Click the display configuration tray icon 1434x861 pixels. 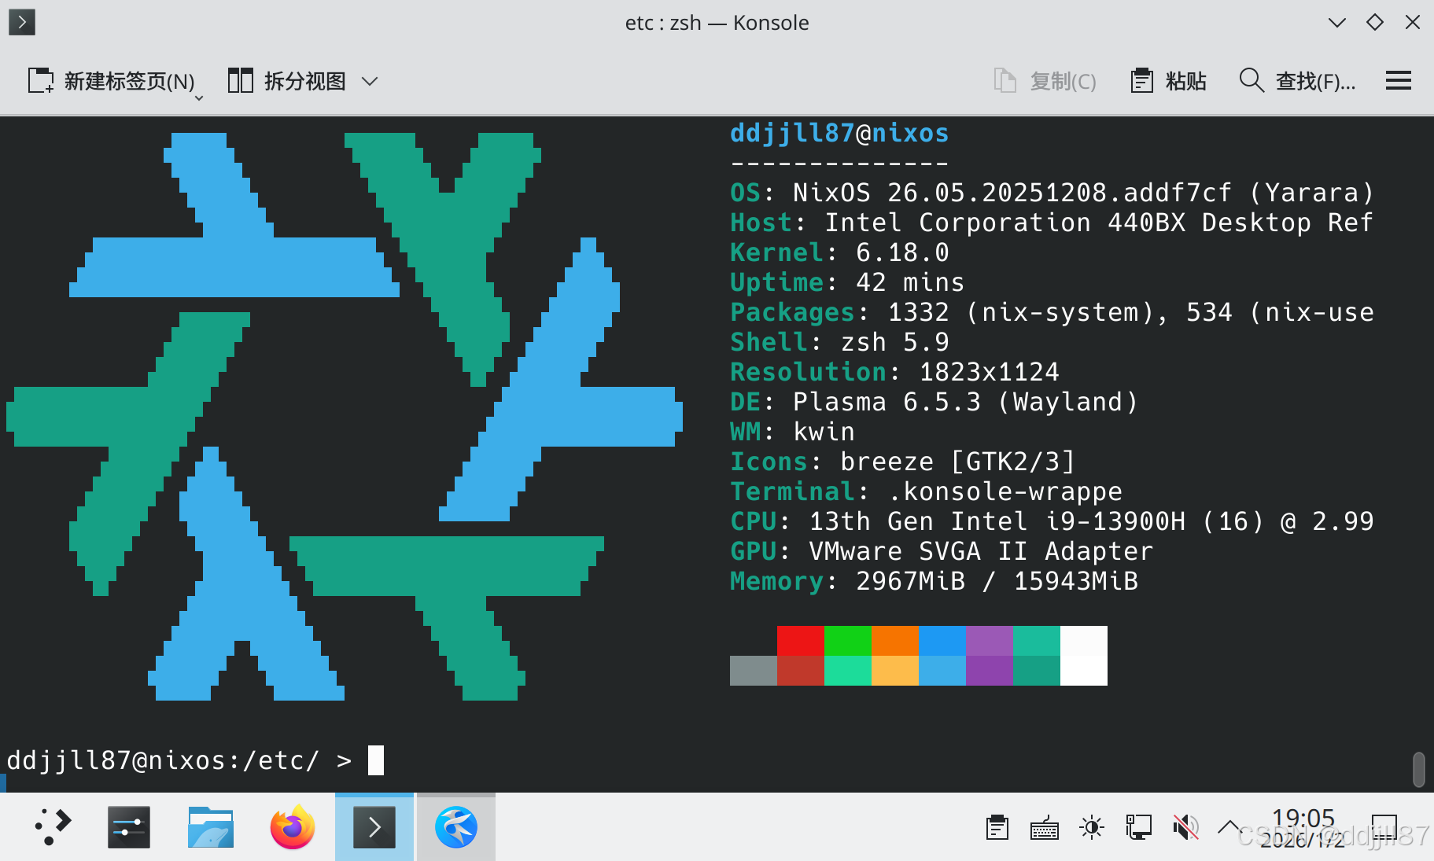click(1139, 826)
